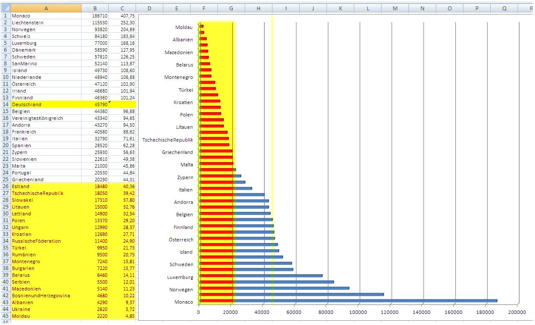Click the Portugal cell
535x325 pixels.
coord(46,173)
